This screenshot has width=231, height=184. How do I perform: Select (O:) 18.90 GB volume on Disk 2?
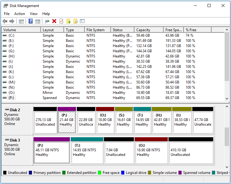(105, 120)
